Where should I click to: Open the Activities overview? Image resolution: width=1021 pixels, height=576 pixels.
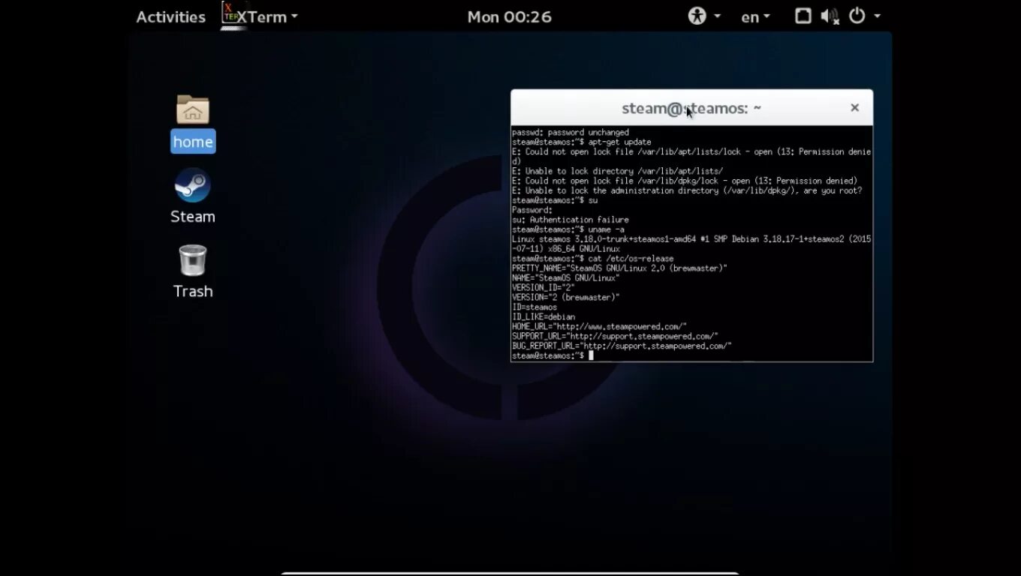point(170,16)
